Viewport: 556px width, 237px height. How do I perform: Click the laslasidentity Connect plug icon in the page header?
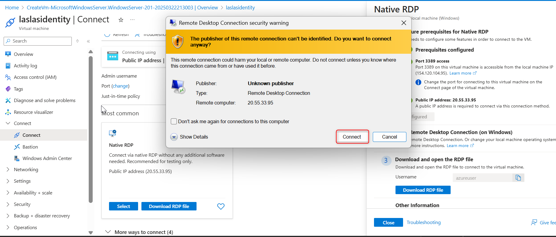[10, 22]
